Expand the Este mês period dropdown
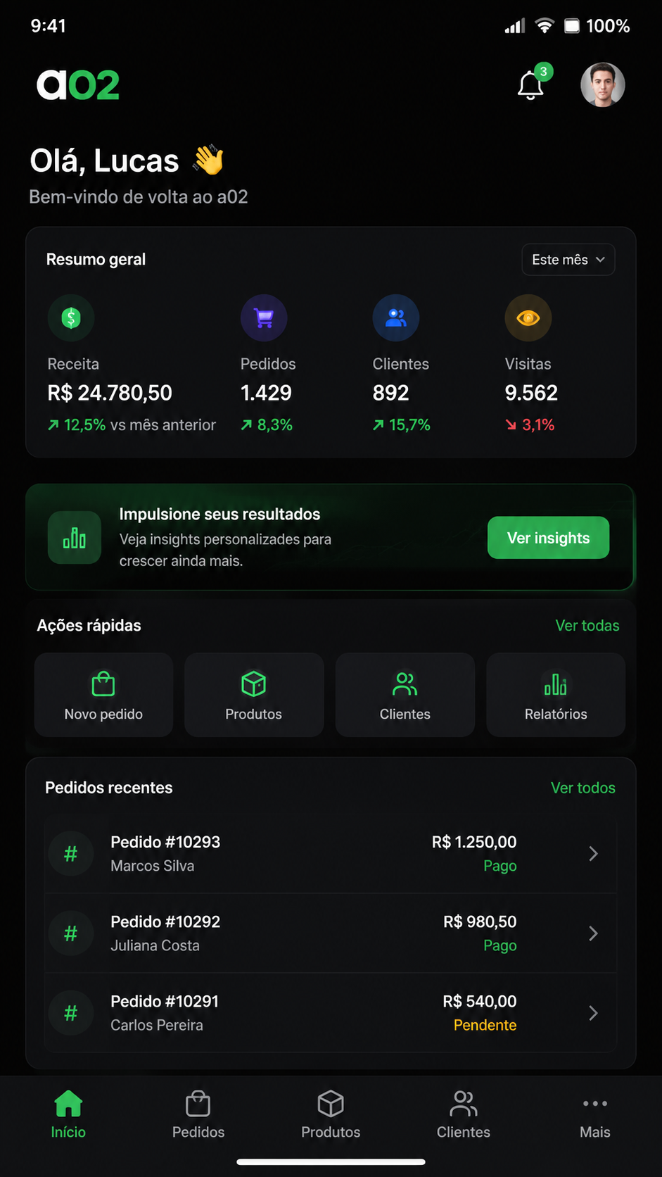The image size is (662, 1177). [568, 260]
